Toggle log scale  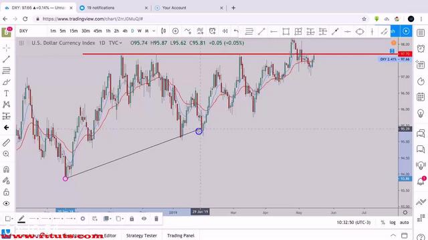point(393,222)
